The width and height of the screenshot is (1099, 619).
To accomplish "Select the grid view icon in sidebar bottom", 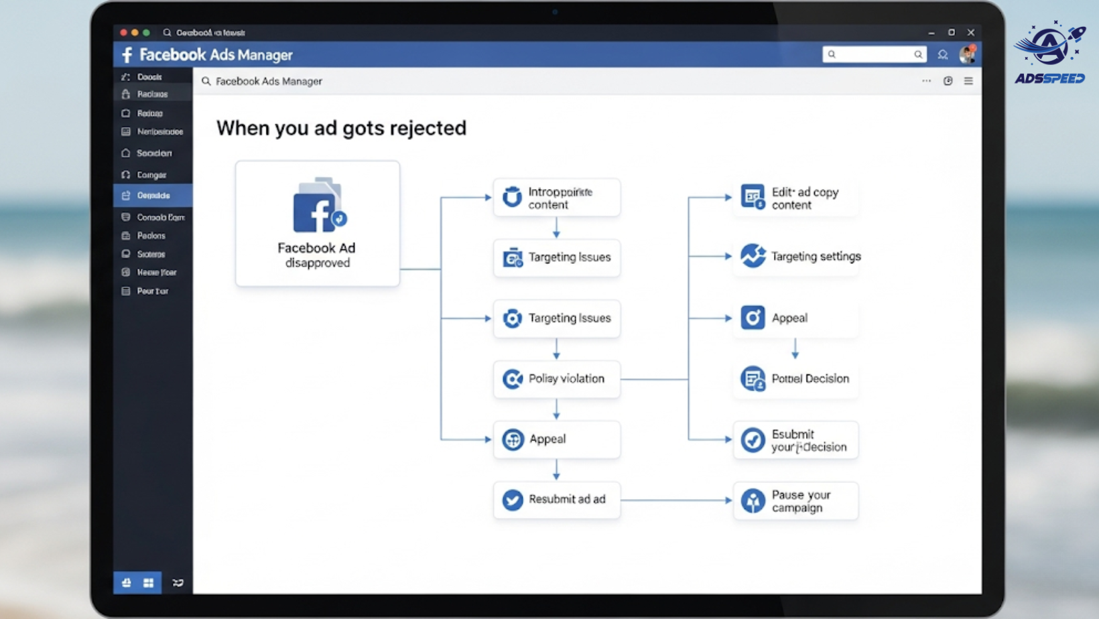I will click(x=148, y=583).
